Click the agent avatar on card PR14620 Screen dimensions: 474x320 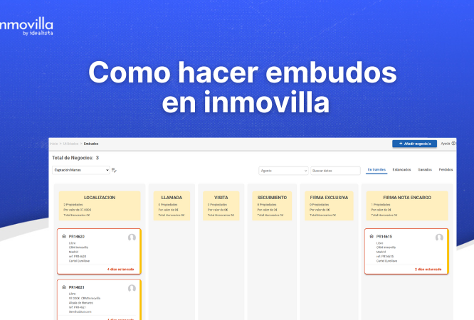(132, 238)
